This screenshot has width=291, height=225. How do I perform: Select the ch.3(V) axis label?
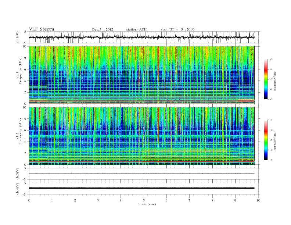[x=18, y=174]
